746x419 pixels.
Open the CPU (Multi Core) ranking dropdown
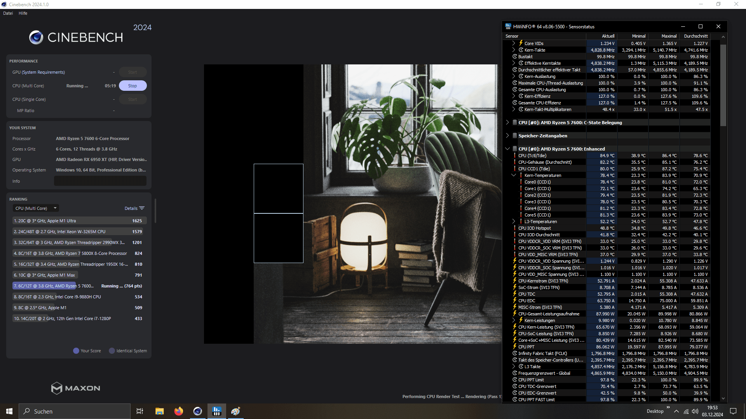click(x=36, y=208)
